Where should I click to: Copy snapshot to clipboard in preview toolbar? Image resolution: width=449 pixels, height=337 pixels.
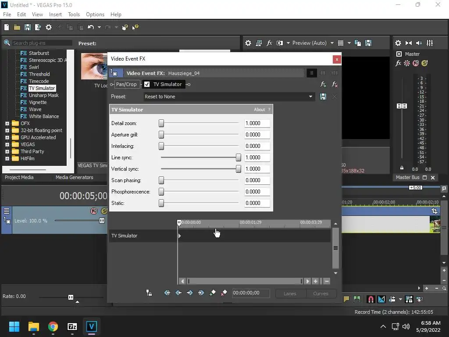(x=358, y=43)
